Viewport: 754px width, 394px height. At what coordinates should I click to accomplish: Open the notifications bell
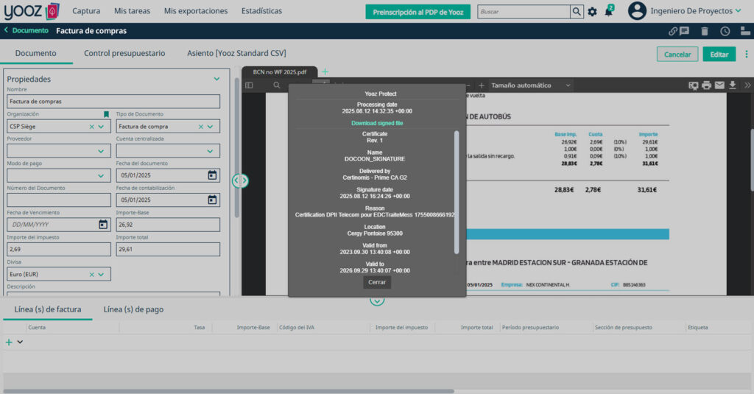point(609,12)
